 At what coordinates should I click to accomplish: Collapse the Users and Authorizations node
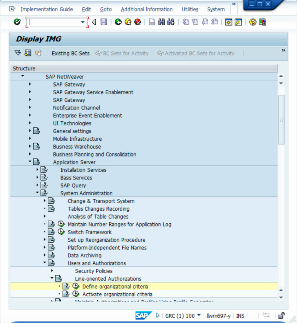(x=44, y=263)
